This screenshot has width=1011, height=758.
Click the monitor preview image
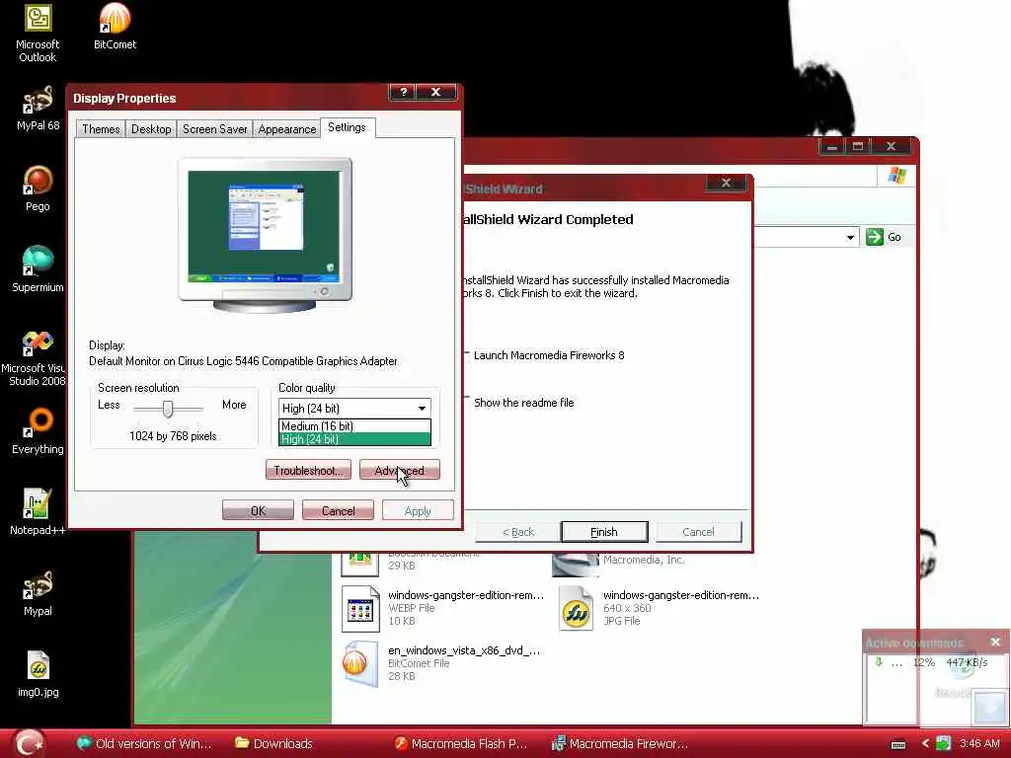point(265,235)
